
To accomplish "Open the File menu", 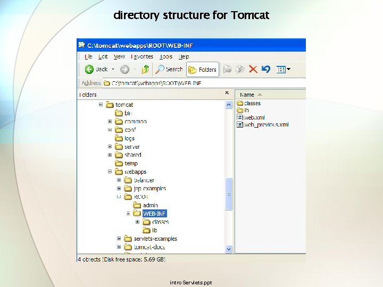I will coord(88,57).
